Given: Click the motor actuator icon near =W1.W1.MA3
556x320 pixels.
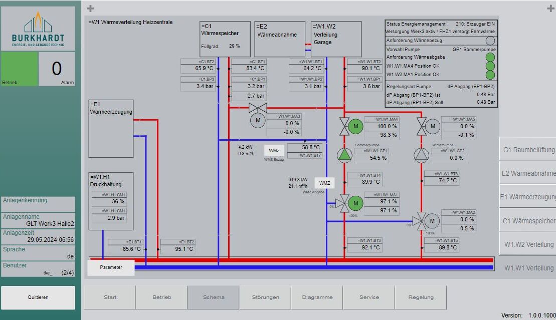Looking at the screenshot, I should click(x=258, y=120).
